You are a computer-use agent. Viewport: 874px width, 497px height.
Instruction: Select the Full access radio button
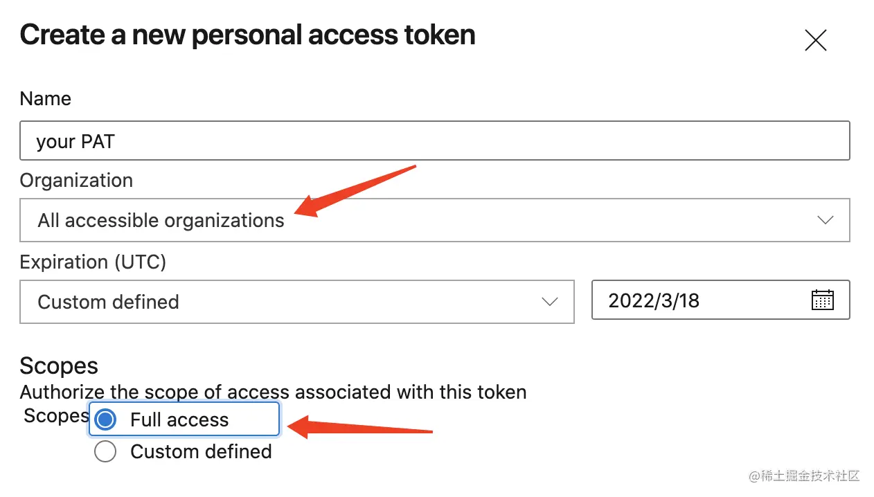[105, 419]
